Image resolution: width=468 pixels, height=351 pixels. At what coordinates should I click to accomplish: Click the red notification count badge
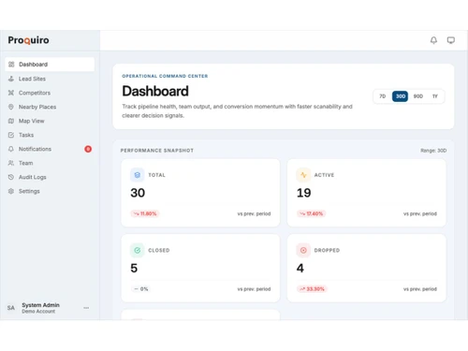click(x=88, y=149)
